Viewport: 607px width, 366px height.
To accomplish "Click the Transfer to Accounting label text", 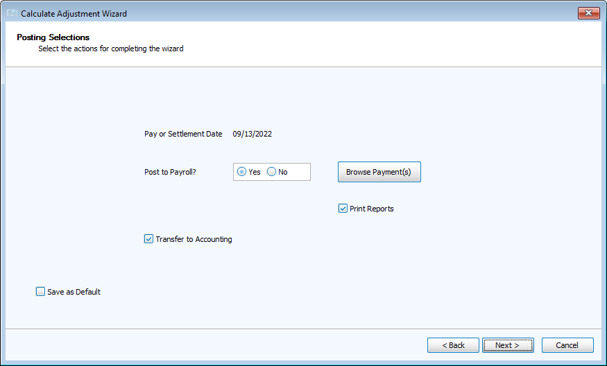I will tap(194, 239).
